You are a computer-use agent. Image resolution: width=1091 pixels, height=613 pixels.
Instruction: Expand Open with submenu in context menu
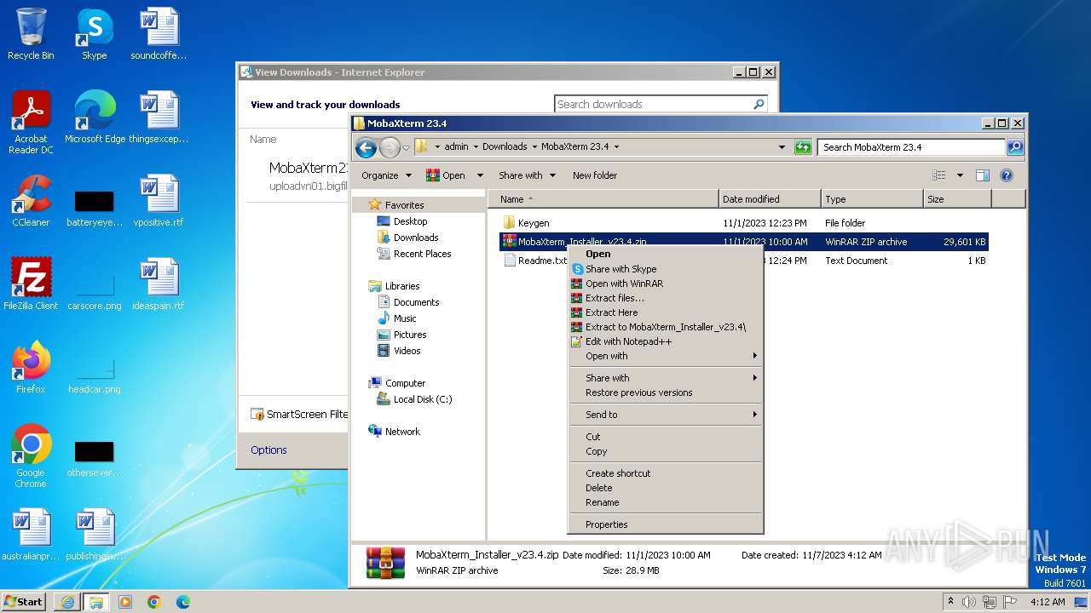(x=666, y=356)
